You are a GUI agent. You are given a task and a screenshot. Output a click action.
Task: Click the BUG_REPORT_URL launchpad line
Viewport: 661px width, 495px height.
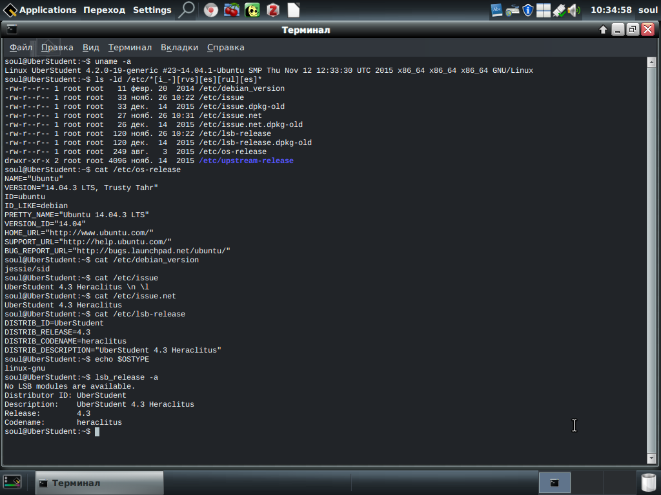(117, 251)
